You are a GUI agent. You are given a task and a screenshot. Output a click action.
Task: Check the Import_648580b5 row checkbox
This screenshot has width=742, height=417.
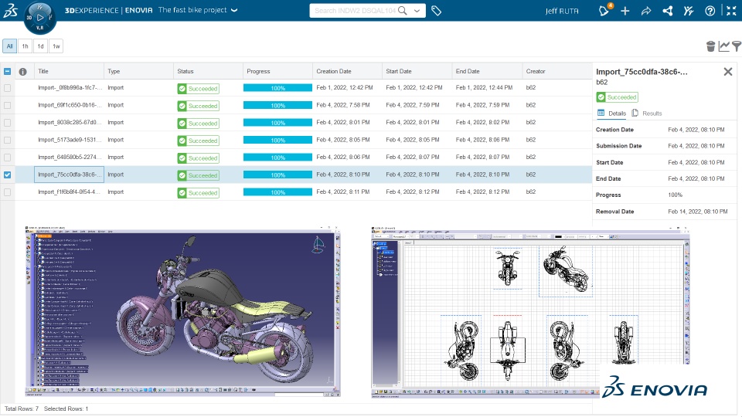point(7,158)
